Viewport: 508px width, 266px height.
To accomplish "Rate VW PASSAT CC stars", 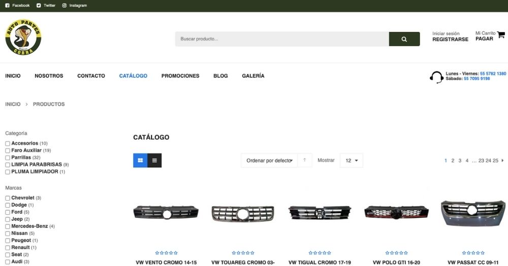I will pos(473,253).
